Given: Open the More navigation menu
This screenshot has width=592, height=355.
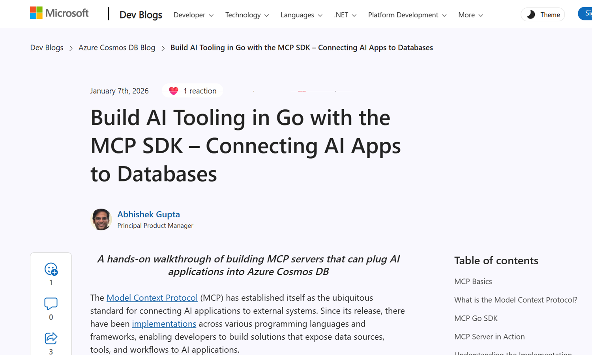Looking at the screenshot, I should click(470, 15).
